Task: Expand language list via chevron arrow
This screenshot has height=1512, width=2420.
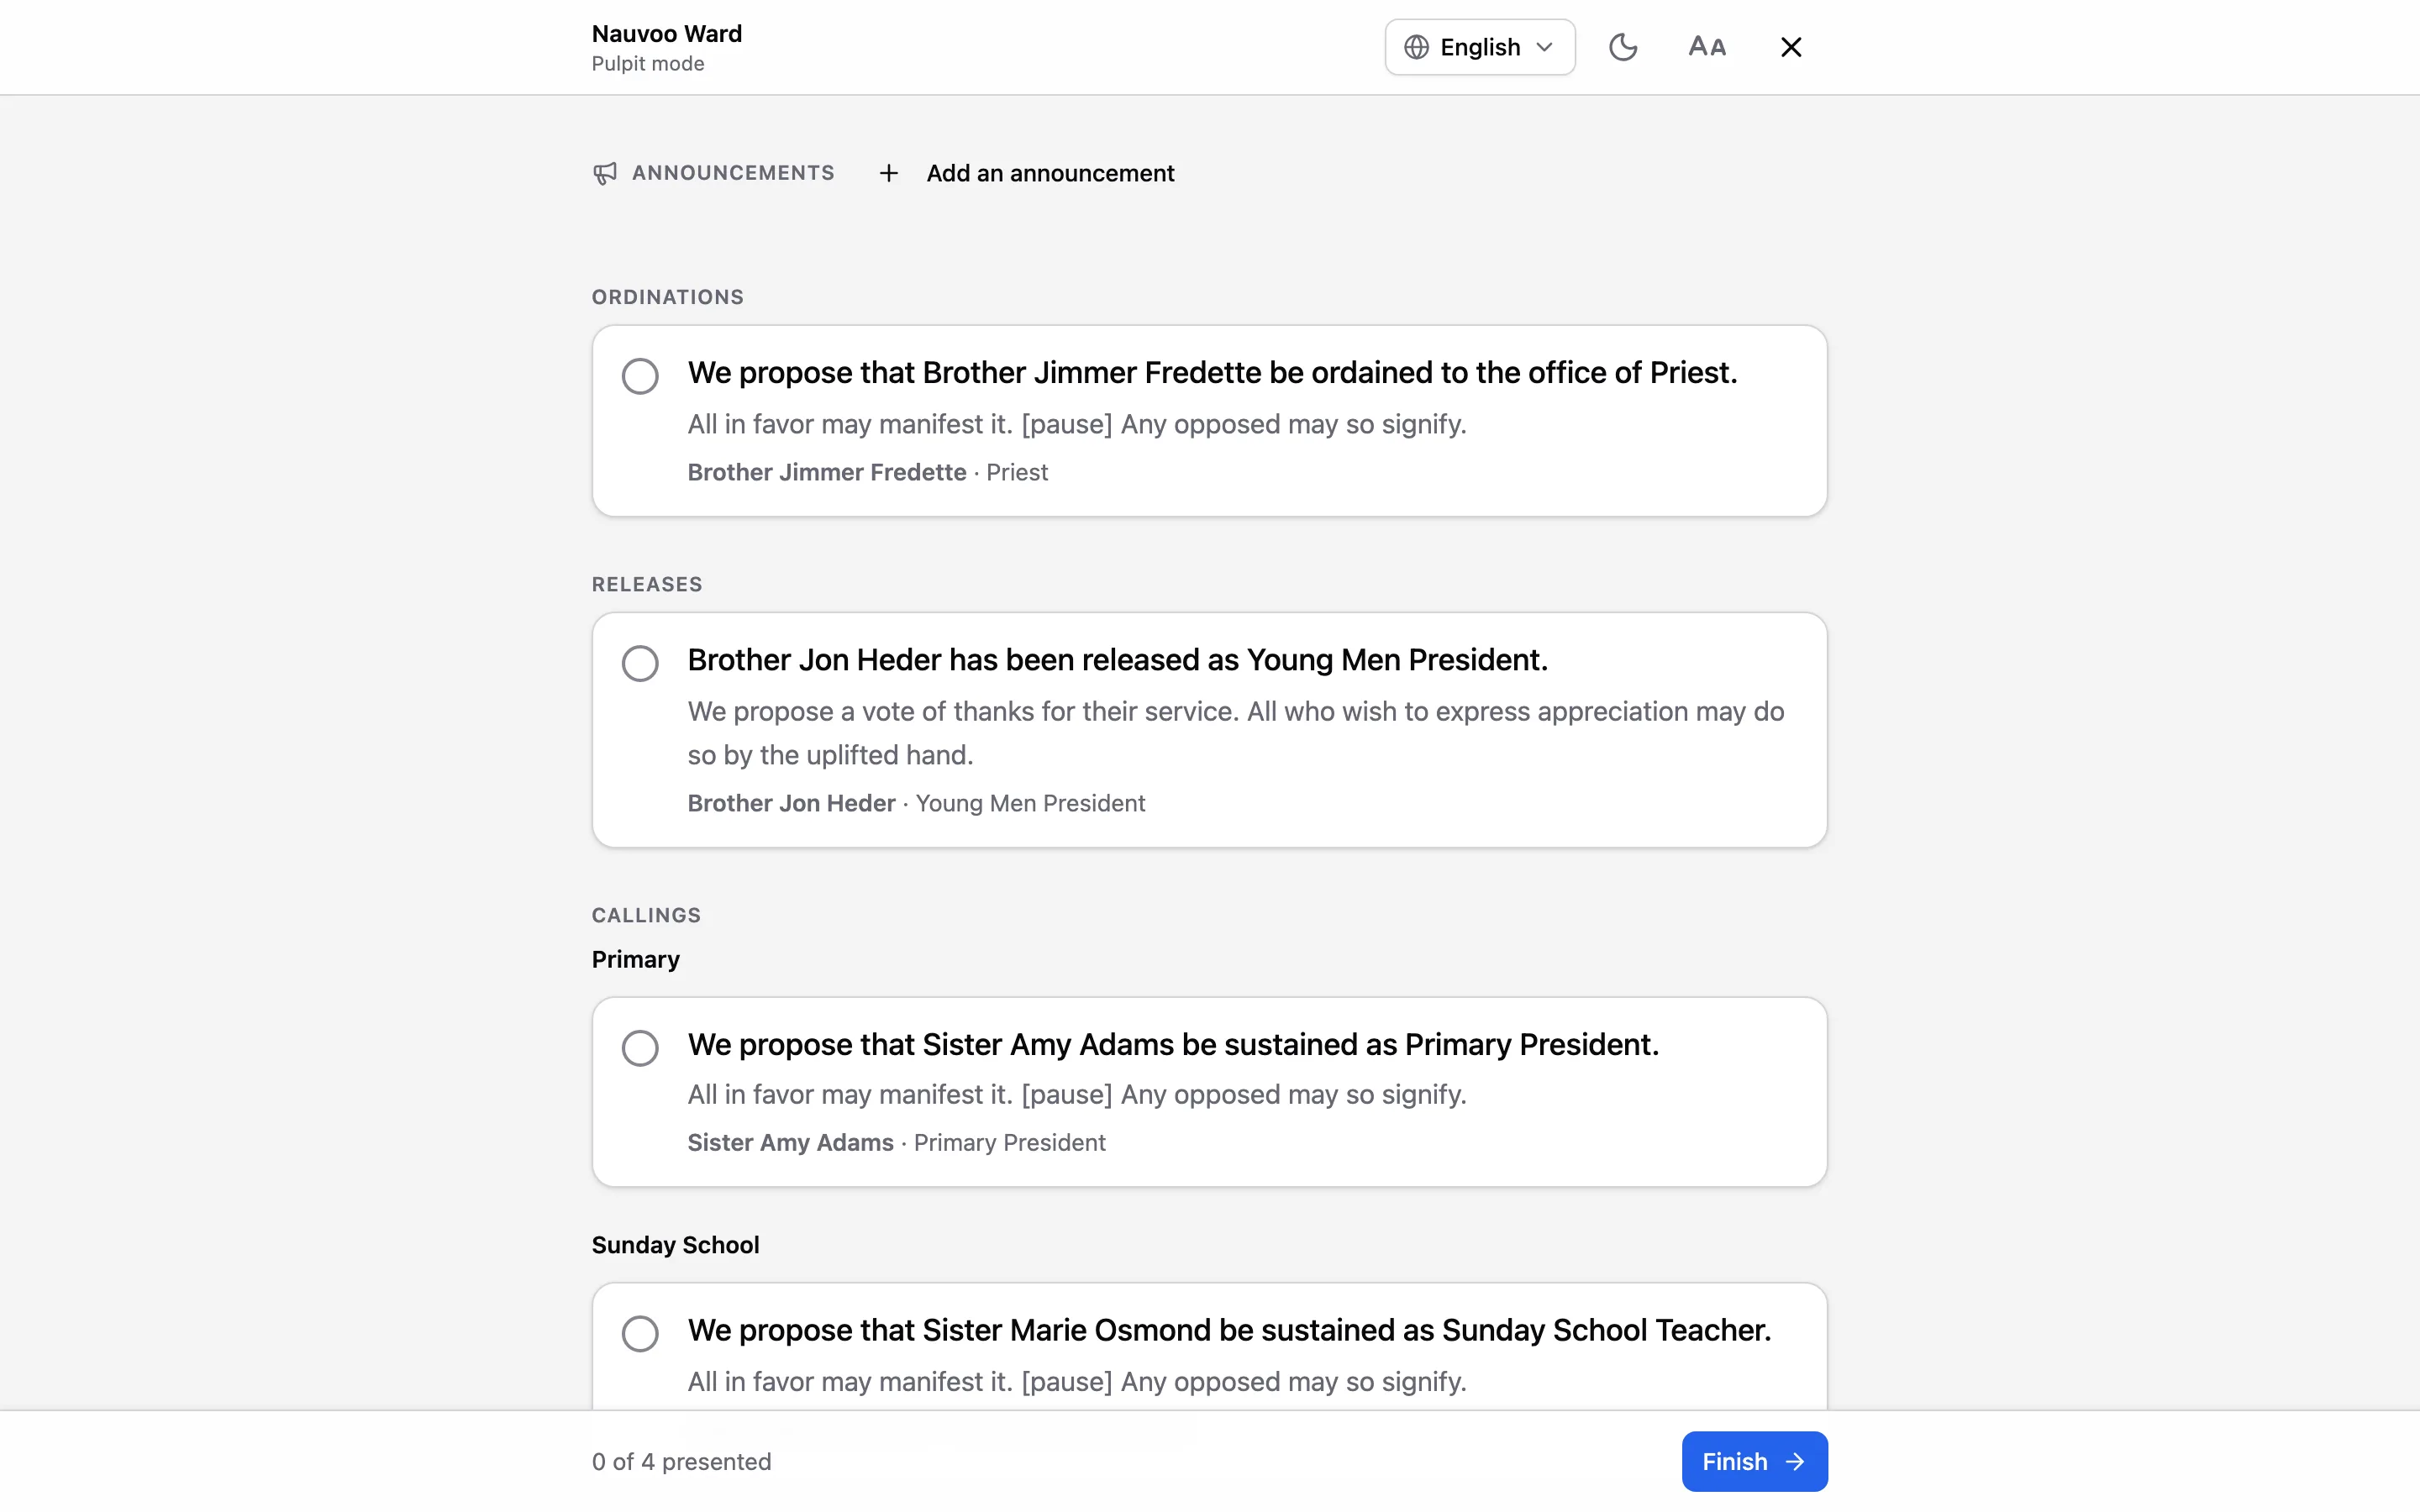Action: click(1545, 47)
